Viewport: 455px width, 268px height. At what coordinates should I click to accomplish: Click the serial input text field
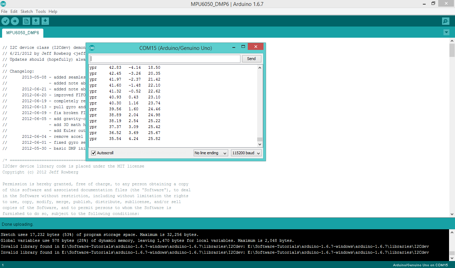click(x=165, y=59)
